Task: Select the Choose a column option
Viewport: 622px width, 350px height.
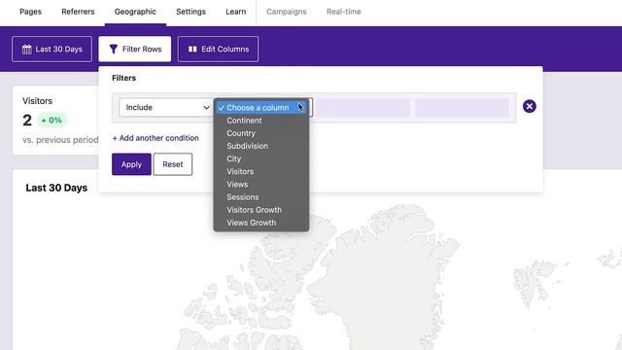Action: (x=261, y=108)
